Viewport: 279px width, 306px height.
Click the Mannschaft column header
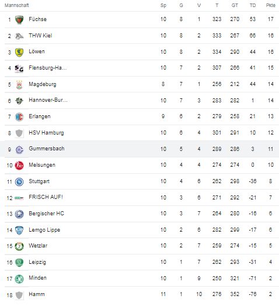click(x=17, y=5)
